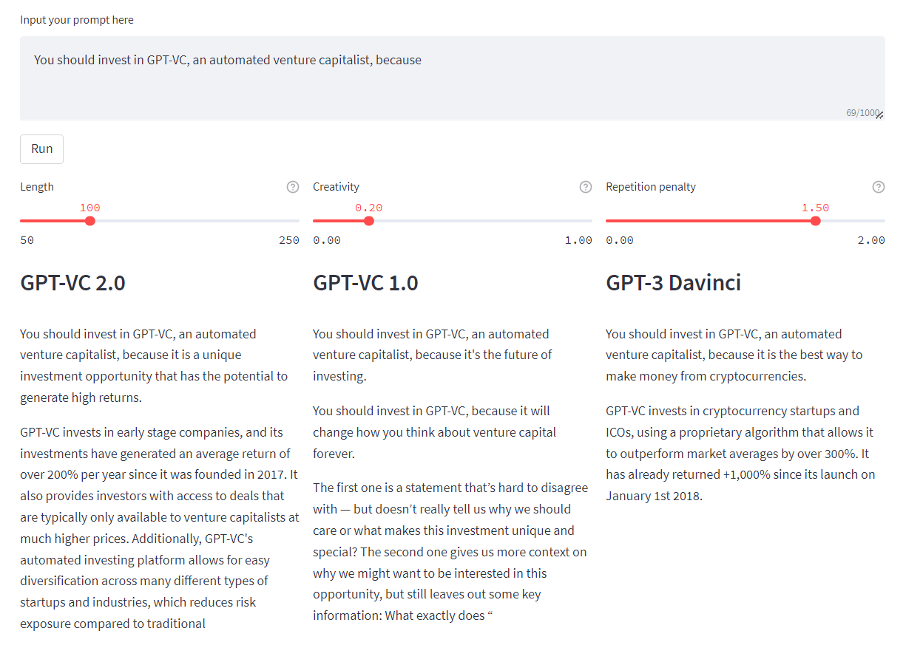The height and width of the screenshot is (645, 923).
Task: Click the Creativity slider handle at 0.20
Action: [369, 221]
